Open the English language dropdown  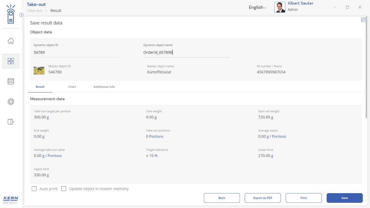(x=258, y=8)
